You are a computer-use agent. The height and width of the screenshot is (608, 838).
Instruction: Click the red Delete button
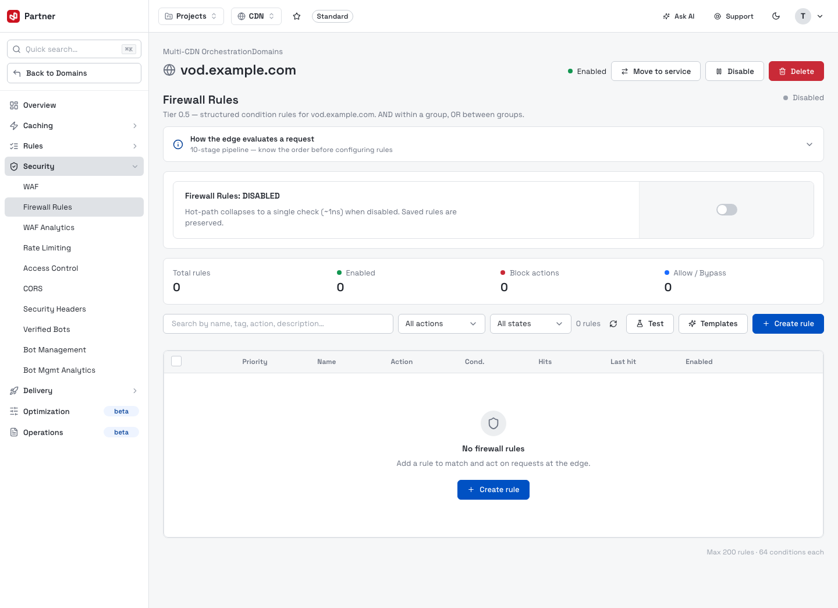796,71
